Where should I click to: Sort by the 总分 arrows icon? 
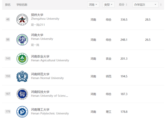point(127,5)
